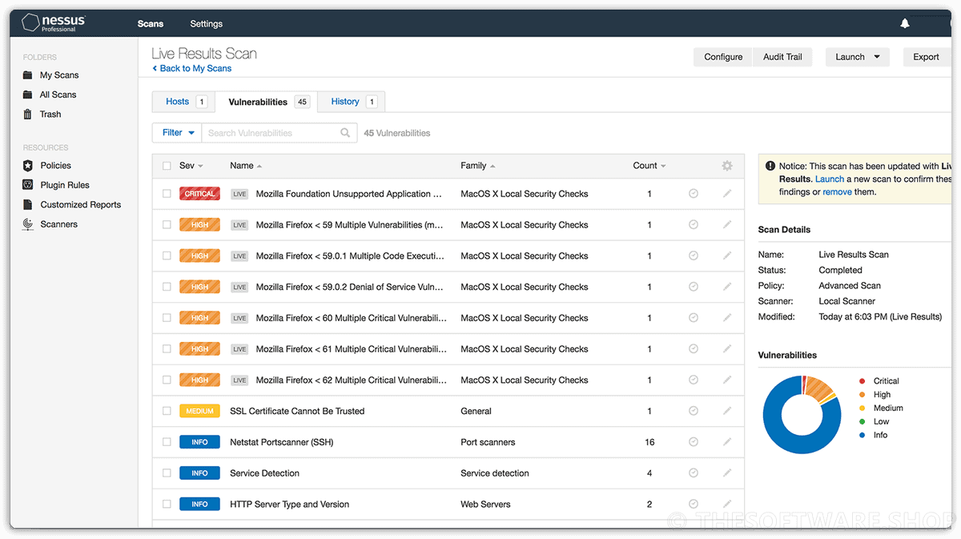961x539 pixels.
Task: Open Policies from the sidebar
Action: point(55,166)
